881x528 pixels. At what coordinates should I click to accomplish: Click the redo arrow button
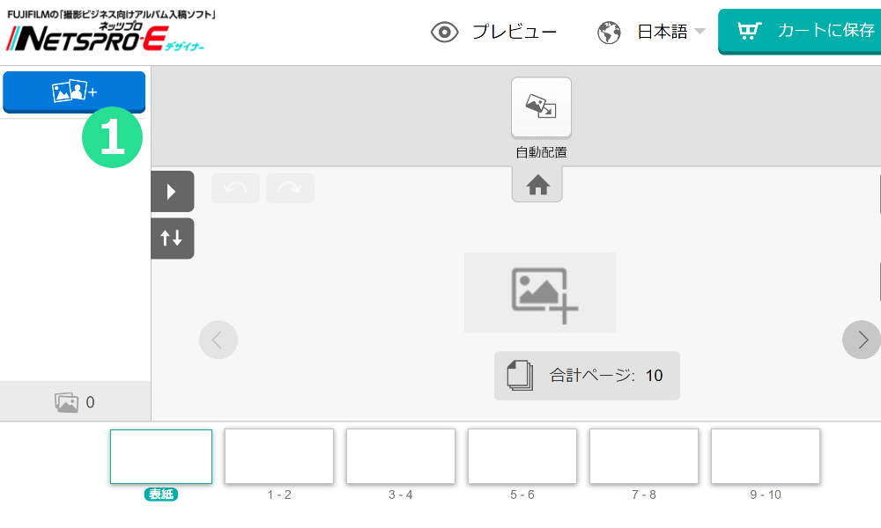[x=290, y=188]
